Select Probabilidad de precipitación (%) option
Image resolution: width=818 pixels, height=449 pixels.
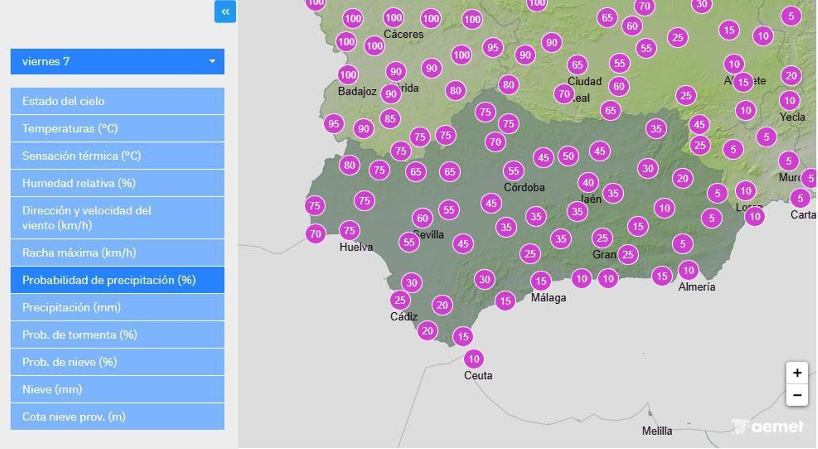click(x=117, y=280)
